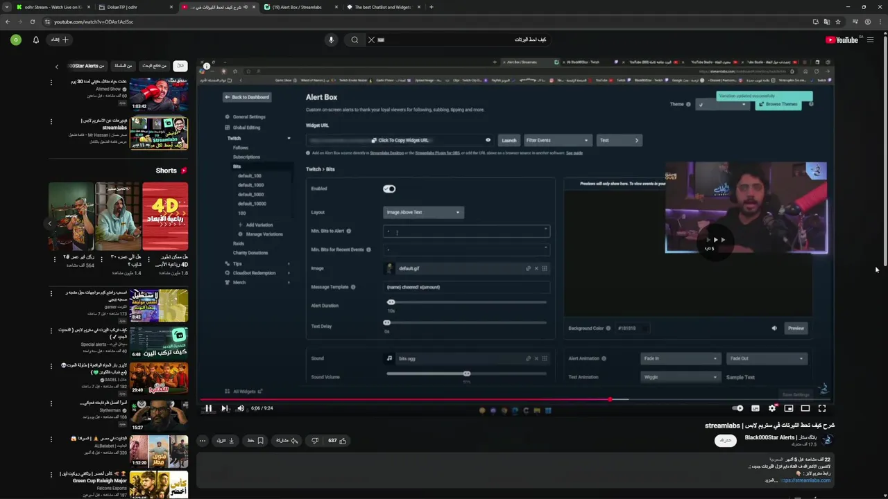Viewport: 888px width, 499px height.
Task: Open Filter Events dropdown
Action: pos(557,140)
